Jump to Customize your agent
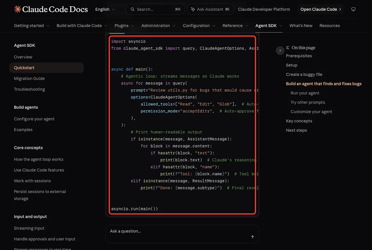The width and height of the screenshot is (372, 250). tap(311, 112)
